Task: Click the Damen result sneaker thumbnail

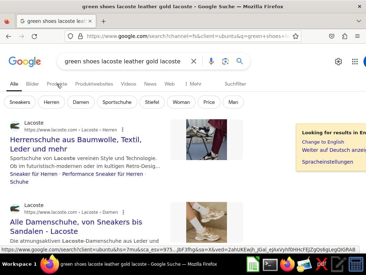Action: pos(206,222)
